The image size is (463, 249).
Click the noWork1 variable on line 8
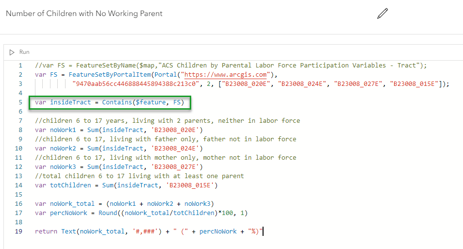(63, 130)
